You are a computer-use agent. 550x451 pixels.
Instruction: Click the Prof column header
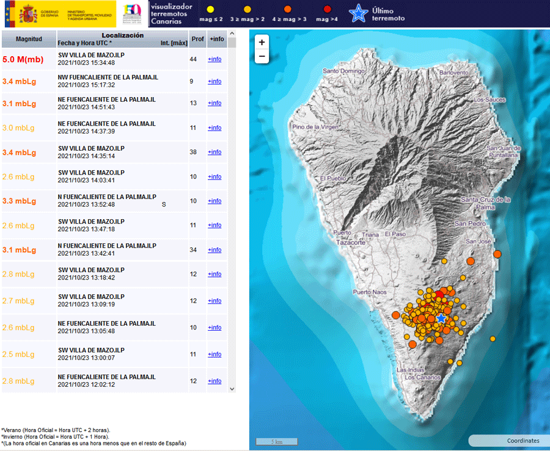198,39
